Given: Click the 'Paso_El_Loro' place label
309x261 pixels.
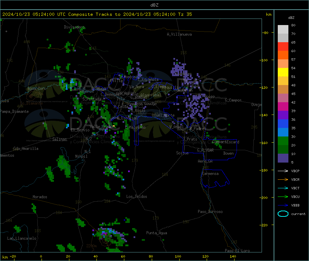Looking at the screenshot, I should point(237,251).
